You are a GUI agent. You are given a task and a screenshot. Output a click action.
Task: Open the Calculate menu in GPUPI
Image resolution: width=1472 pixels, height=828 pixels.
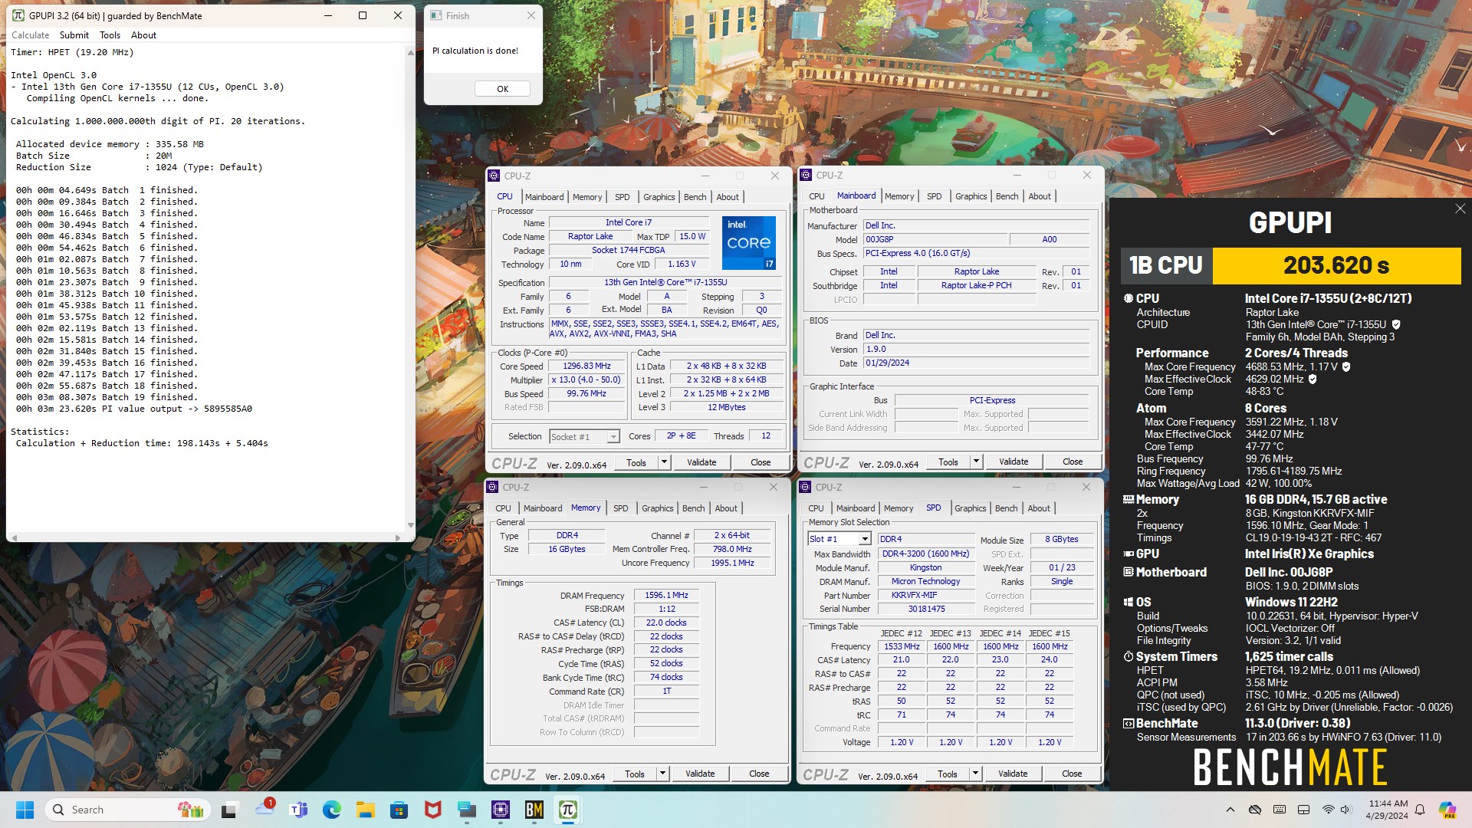coord(31,35)
